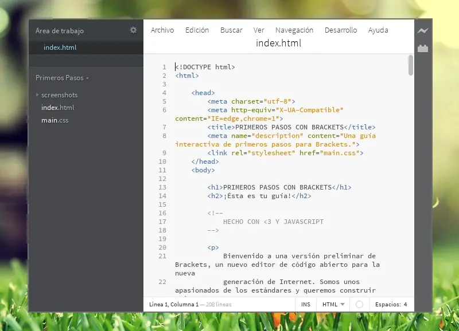Open the Archivo menu
Viewport: 459px width, 331px height.
(162, 30)
